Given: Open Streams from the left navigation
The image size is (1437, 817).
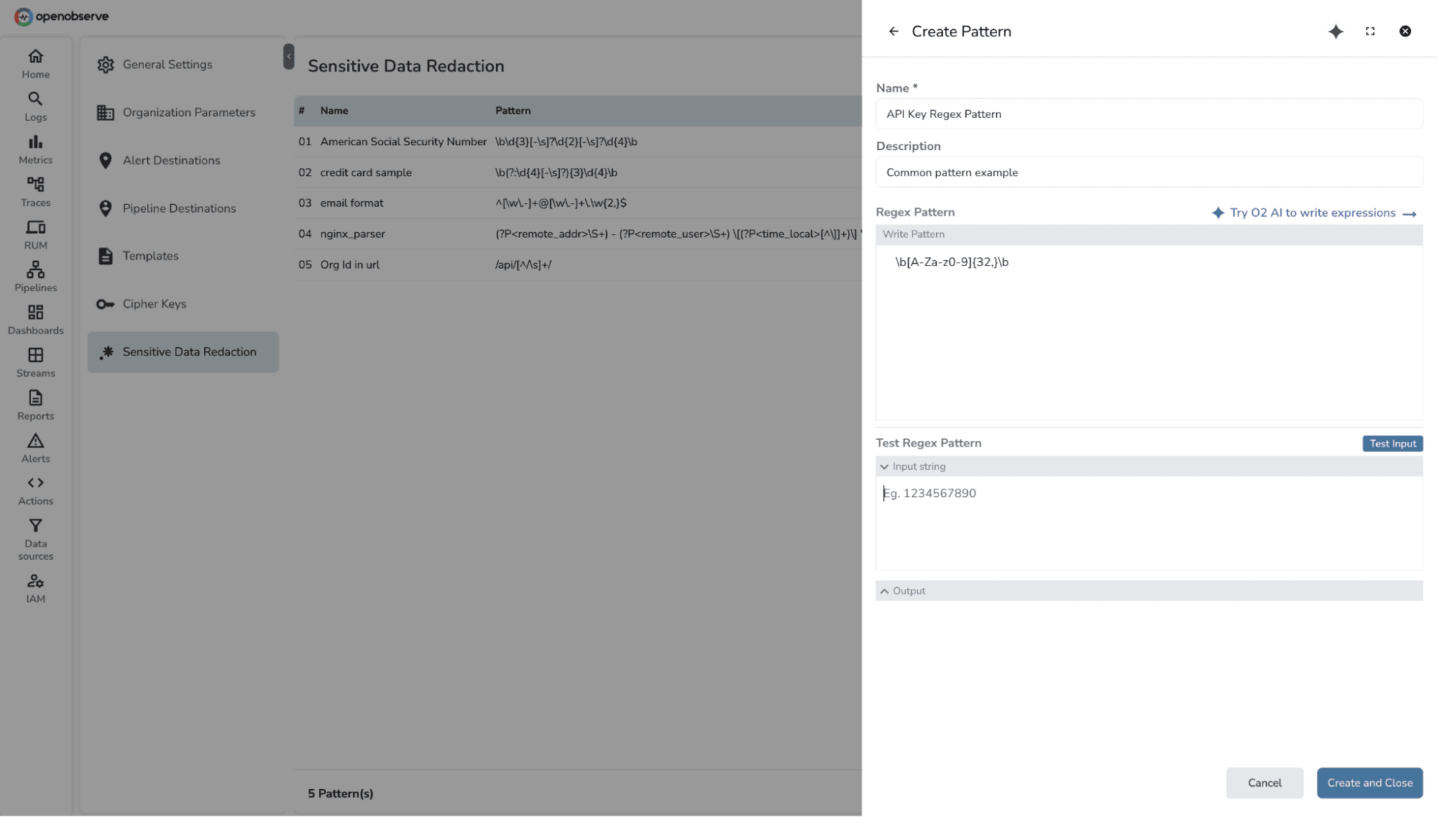Looking at the screenshot, I should [35, 362].
